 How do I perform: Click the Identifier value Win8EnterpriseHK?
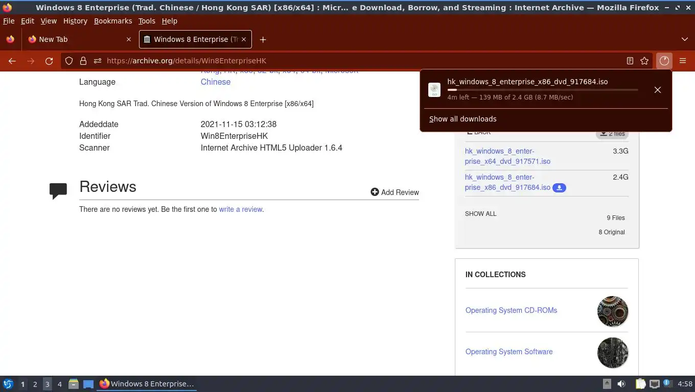click(x=234, y=136)
